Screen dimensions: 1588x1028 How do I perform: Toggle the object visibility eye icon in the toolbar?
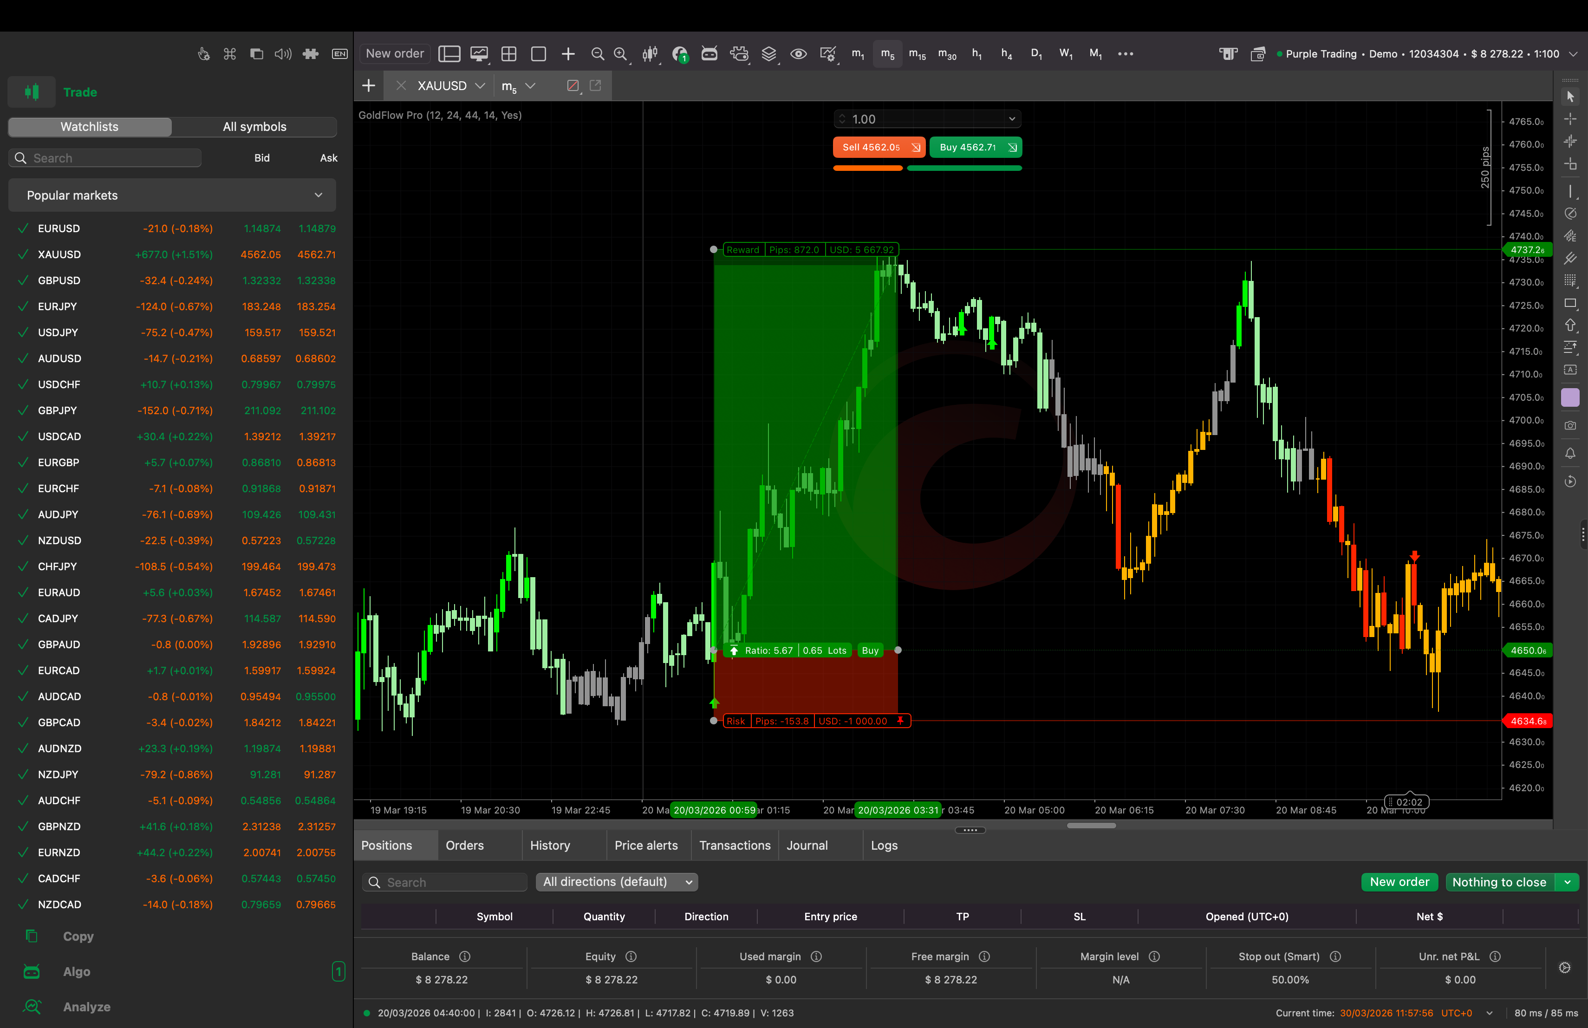pyautogui.click(x=798, y=53)
